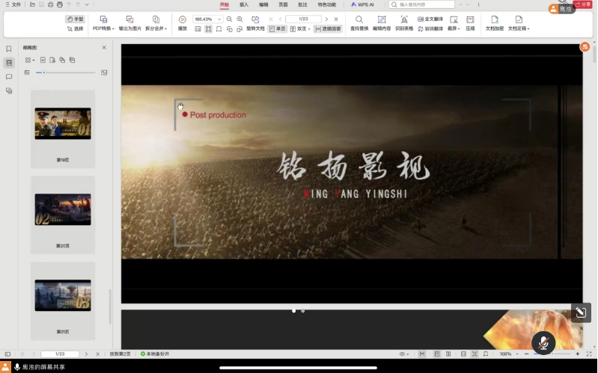The image size is (598, 373).
Task: Enable the 手型 hand tool
Action: (75, 19)
